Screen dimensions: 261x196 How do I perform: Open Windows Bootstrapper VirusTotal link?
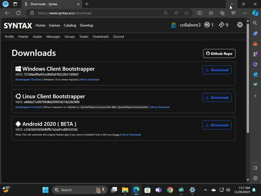point(29,80)
